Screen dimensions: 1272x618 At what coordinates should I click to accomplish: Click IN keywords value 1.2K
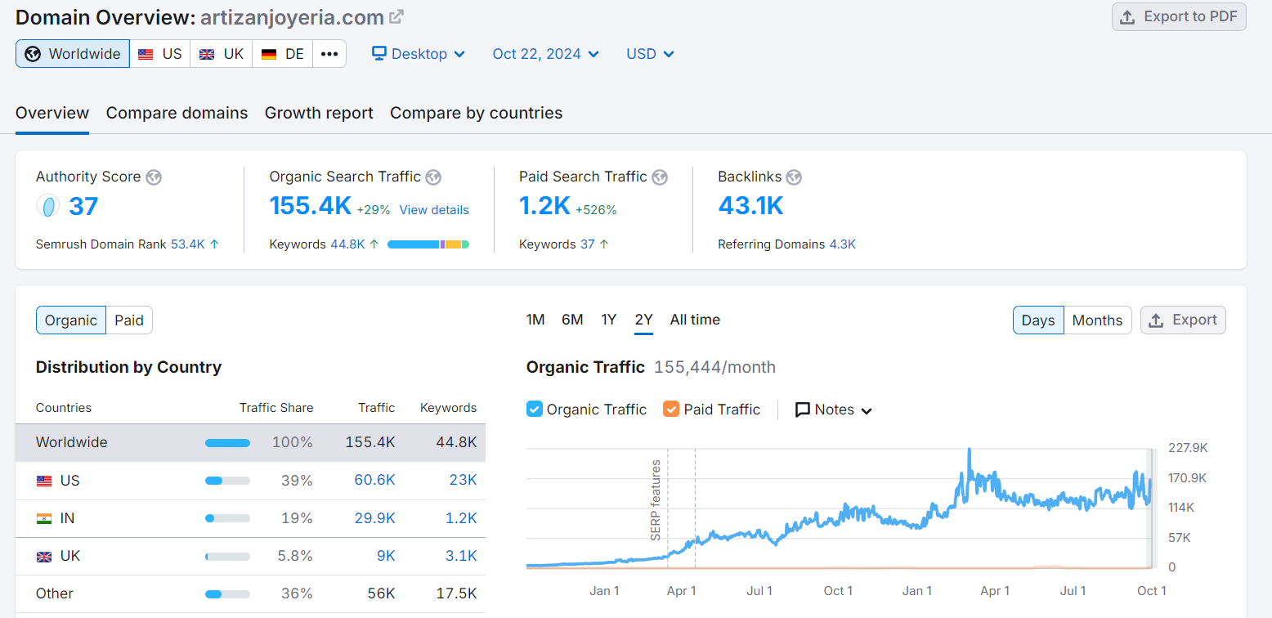pyautogui.click(x=461, y=518)
